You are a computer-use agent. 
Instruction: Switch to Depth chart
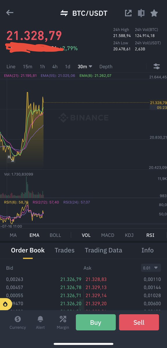point(106,66)
